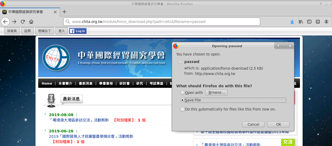Click the 交流 green badge thumbnail
Image resolution: width=332 pixels, height=146 pixels.
pyautogui.click(x=288, y=142)
